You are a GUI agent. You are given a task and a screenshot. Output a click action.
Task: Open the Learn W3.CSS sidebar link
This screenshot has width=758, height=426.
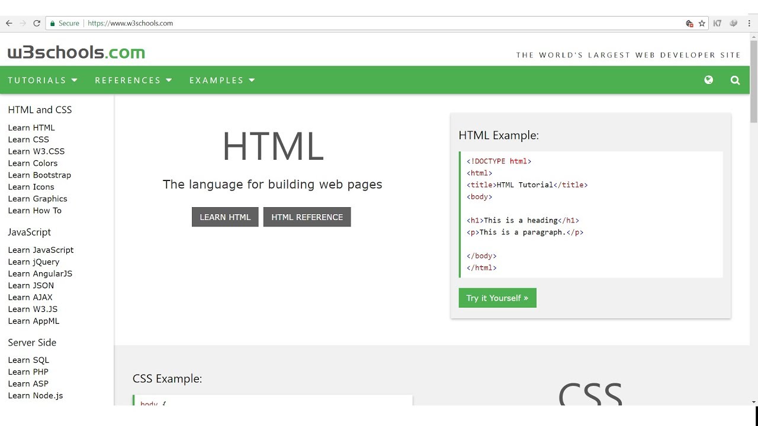click(x=36, y=151)
